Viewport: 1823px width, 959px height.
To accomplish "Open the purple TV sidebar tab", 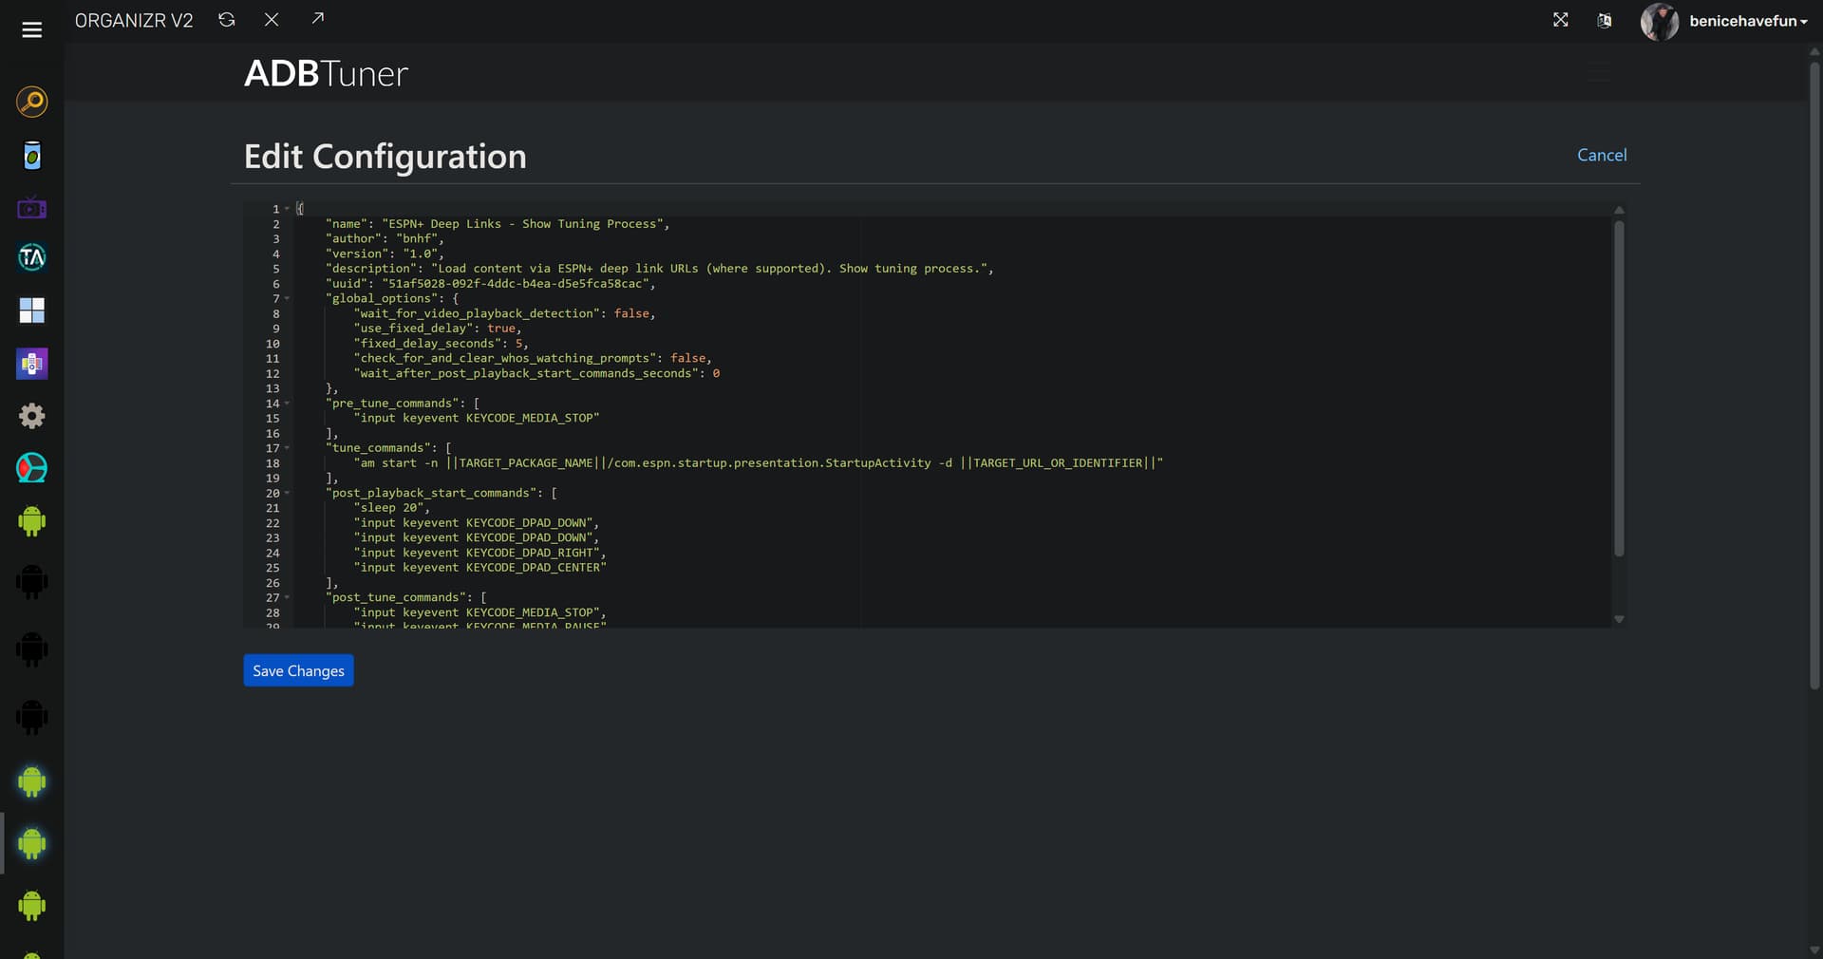I will [x=31, y=207].
